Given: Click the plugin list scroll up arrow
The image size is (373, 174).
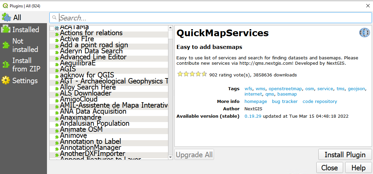Looking at the screenshot, I should click(170, 27).
